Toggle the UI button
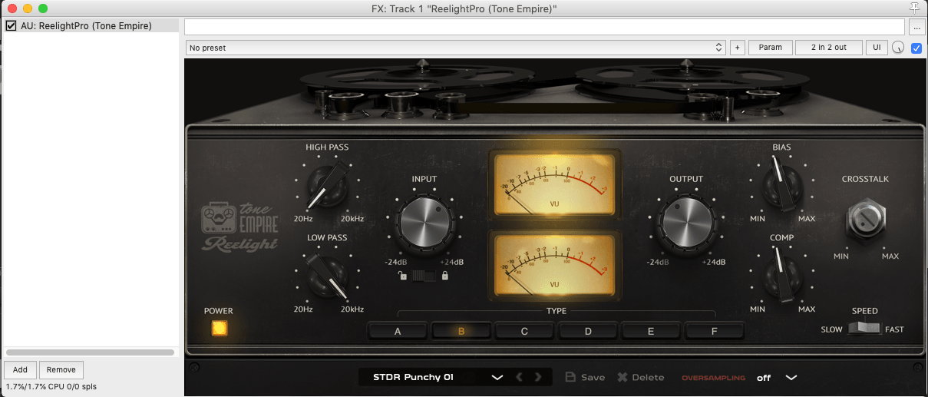Screen dimensions: 928x397 [877, 48]
